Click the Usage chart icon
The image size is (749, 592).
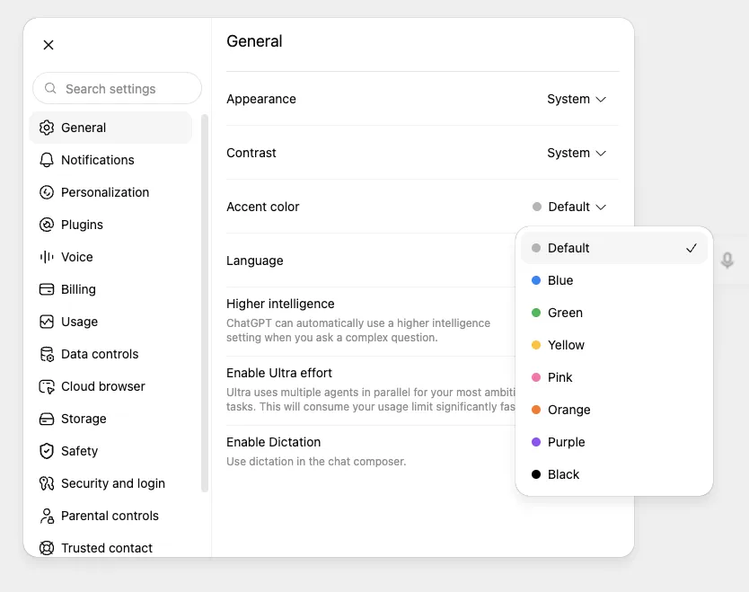(47, 322)
